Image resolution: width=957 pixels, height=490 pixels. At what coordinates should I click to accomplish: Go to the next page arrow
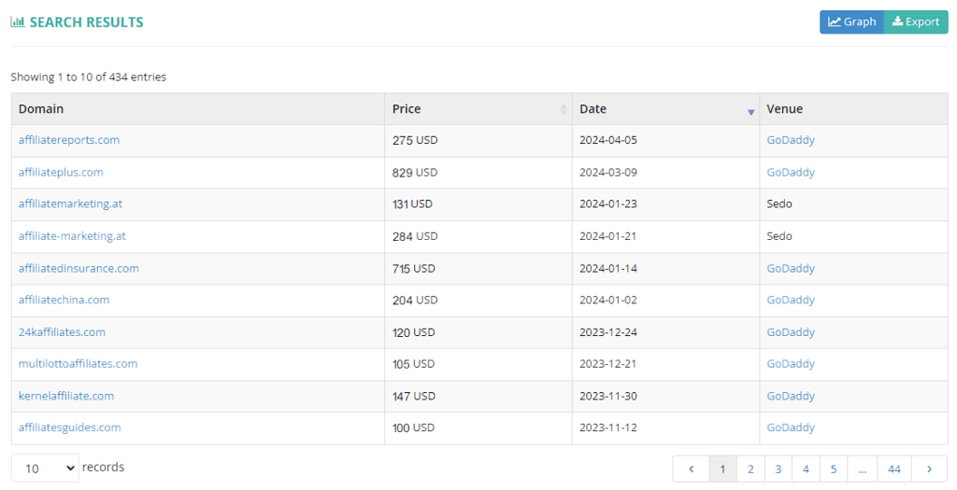pyautogui.click(x=930, y=469)
